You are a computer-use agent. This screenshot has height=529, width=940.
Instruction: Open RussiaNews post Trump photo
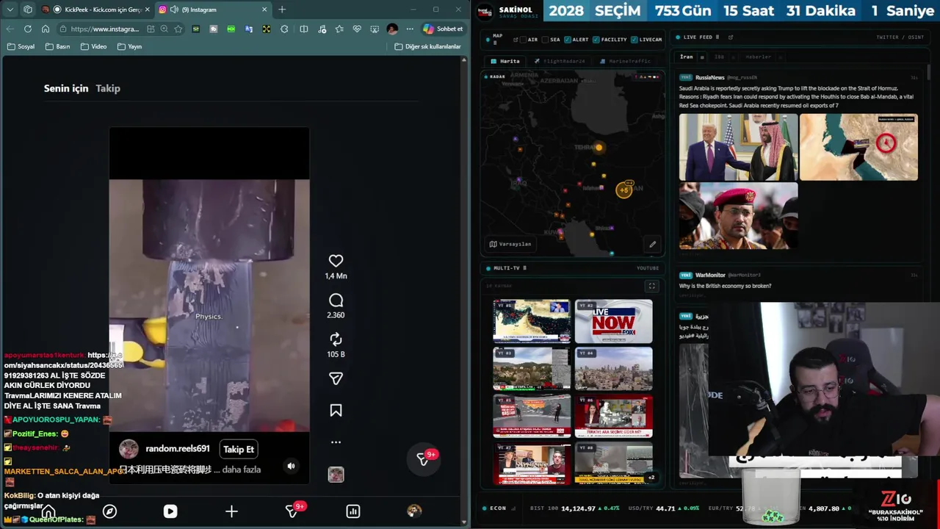pyautogui.click(x=738, y=148)
